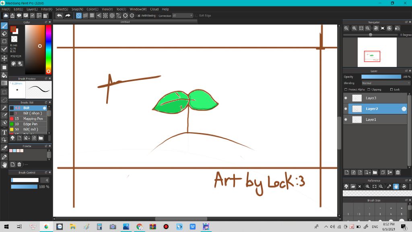The image size is (412, 232).
Task: Select the Hand pan tool in left toolbar
Action: pyautogui.click(x=4, y=165)
